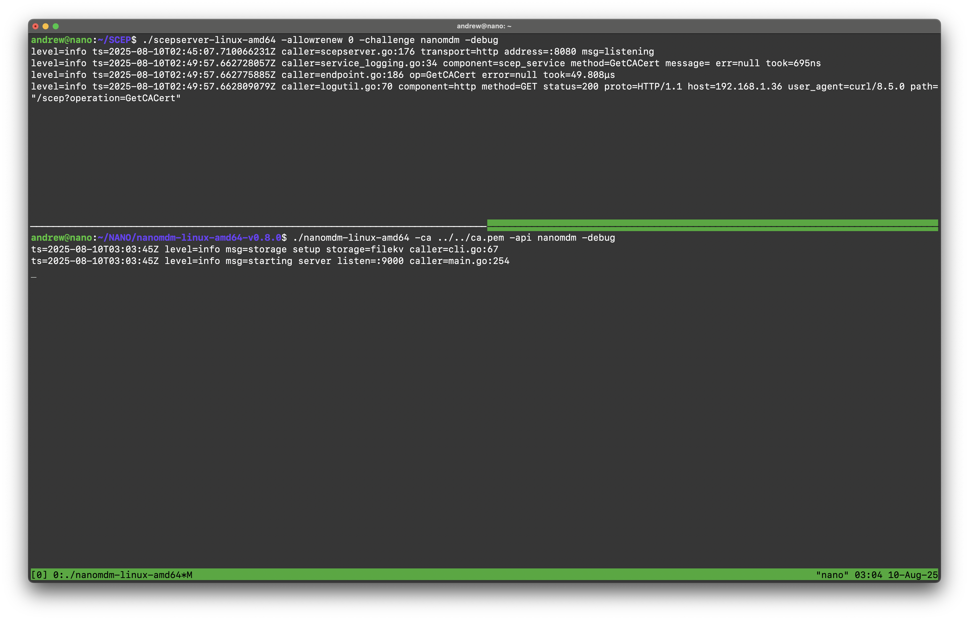
Task: Click the red close window button
Action: 35,26
